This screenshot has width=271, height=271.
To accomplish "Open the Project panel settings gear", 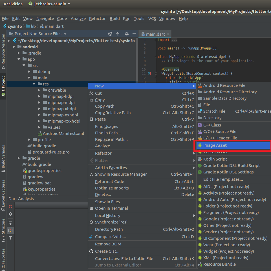I will [127, 33].
